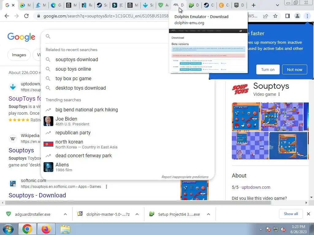This screenshot has height=235, width=314.
Task: Click the horizontal scrollbar of the page
Action: [x=138, y=203]
